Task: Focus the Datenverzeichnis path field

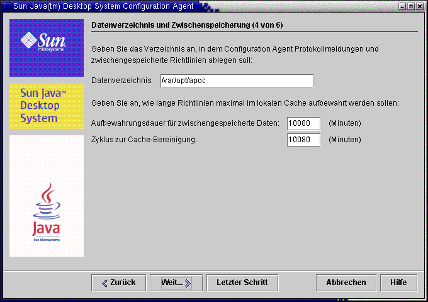Action: click(237, 81)
